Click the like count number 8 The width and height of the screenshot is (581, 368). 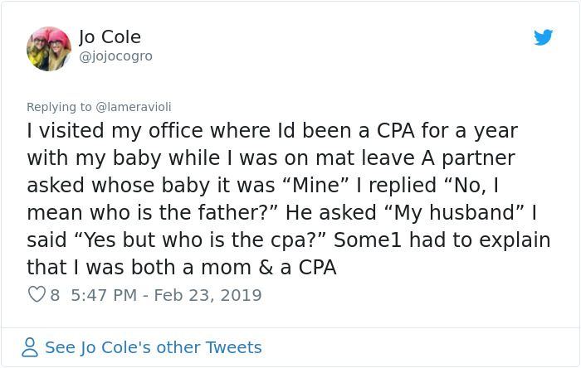click(x=55, y=295)
